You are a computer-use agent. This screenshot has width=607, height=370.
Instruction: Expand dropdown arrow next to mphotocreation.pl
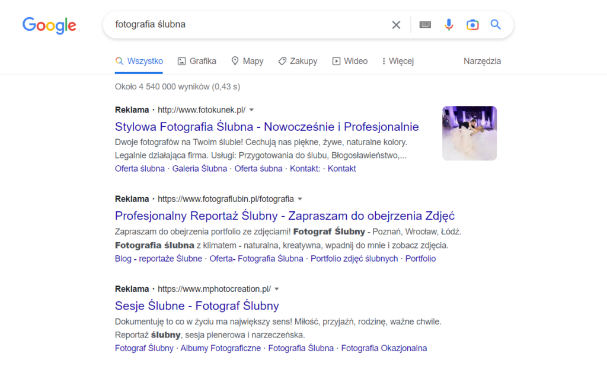point(277,289)
